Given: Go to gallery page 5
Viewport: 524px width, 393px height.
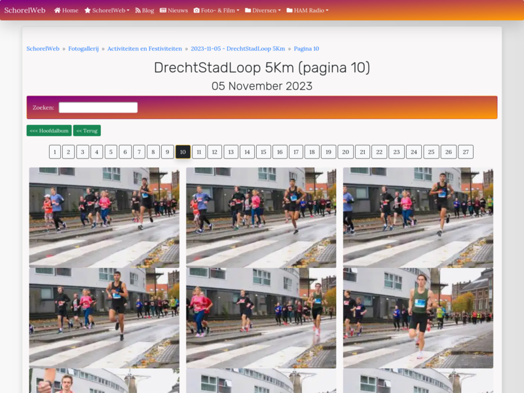Looking at the screenshot, I should click(111, 152).
